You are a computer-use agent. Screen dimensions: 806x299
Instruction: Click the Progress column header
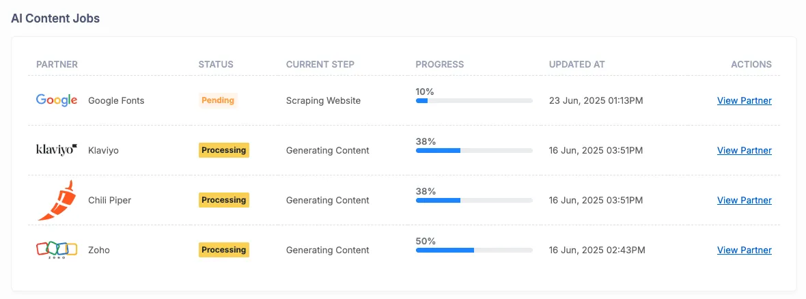tap(439, 65)
